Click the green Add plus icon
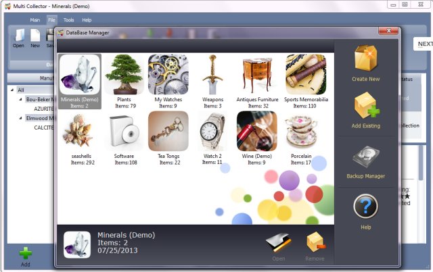 point(26,253)
